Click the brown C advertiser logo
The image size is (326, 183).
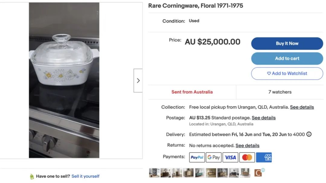(x=258, y=173)
